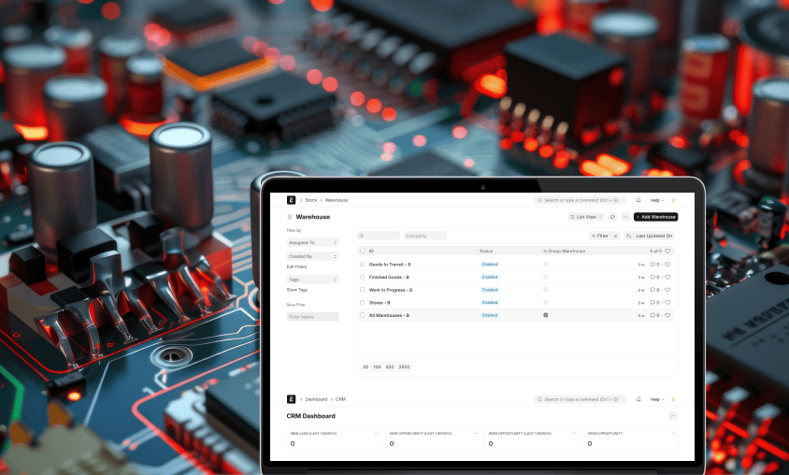
Task: Click Is Group checkbox for Stores - B
Action: click(x=545, y=302)
